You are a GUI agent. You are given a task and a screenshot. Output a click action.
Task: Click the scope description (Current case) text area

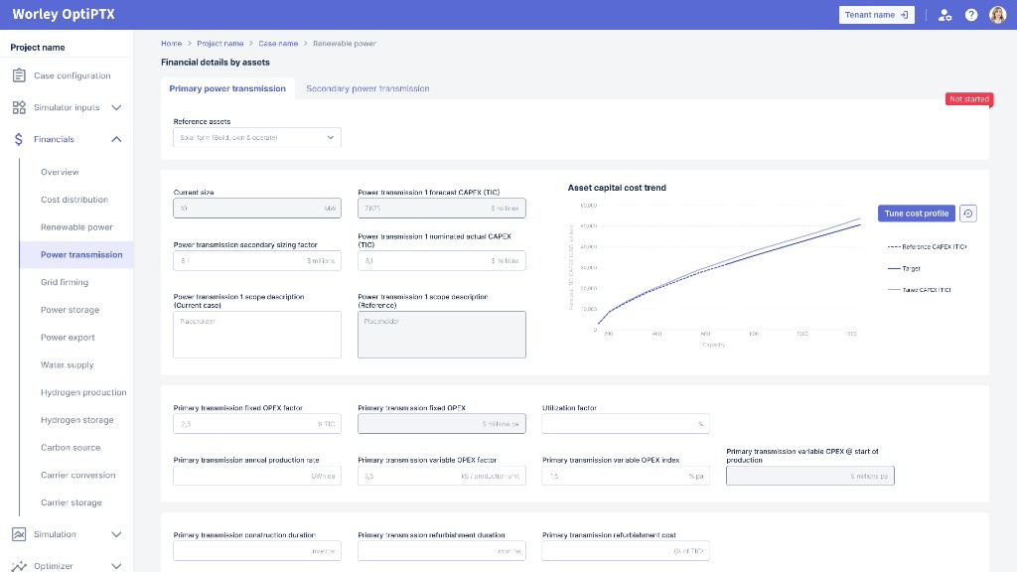(257, 335)
